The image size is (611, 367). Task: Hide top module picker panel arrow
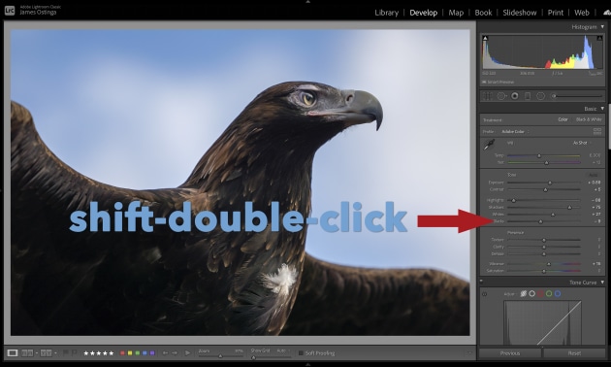307,2
